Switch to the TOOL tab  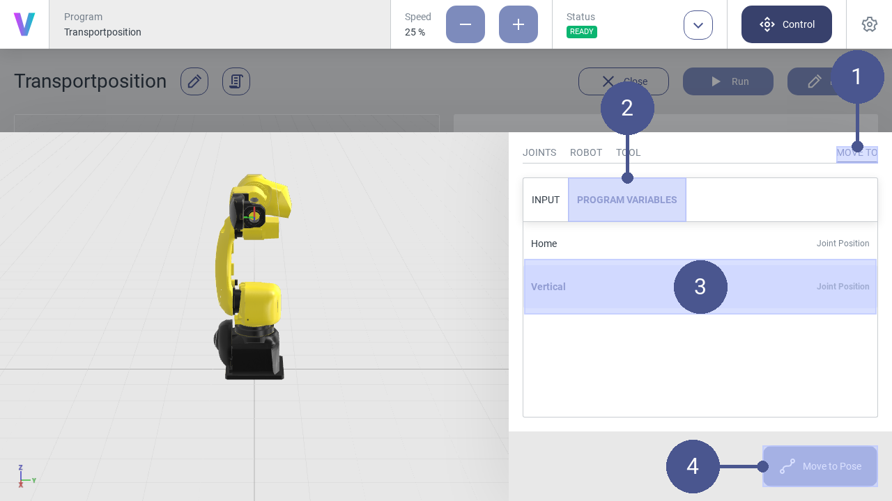pos(628,152)
